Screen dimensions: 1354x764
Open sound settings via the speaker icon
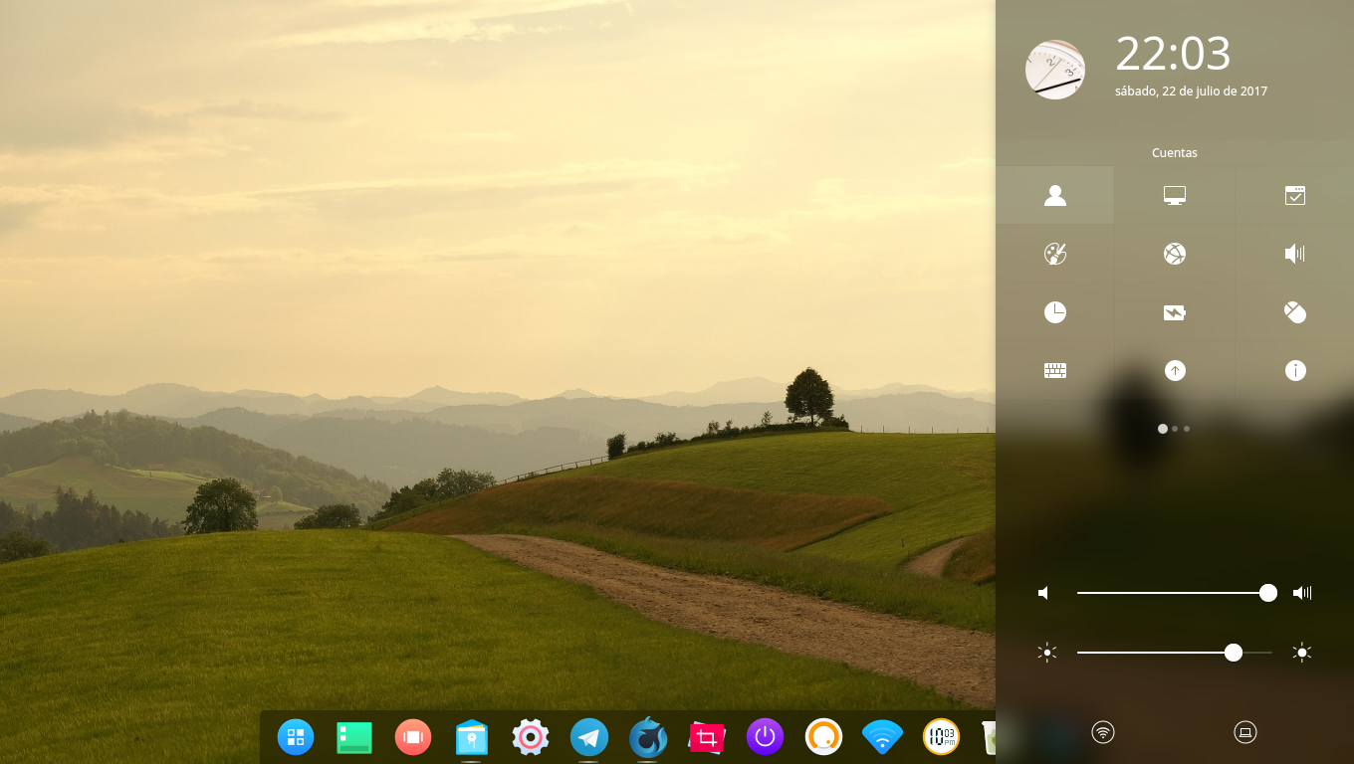(1294, 254)
